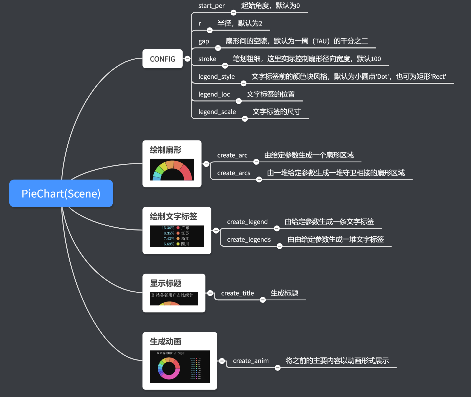
Task: Click the text 文字标签的位置
Action: click(271, 94)
